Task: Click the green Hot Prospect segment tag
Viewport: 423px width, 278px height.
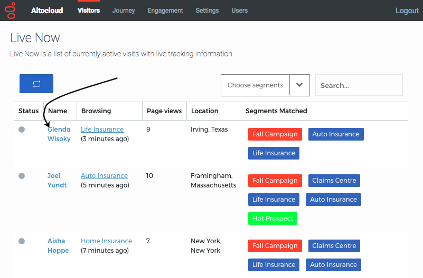Action: coord(272,219)
